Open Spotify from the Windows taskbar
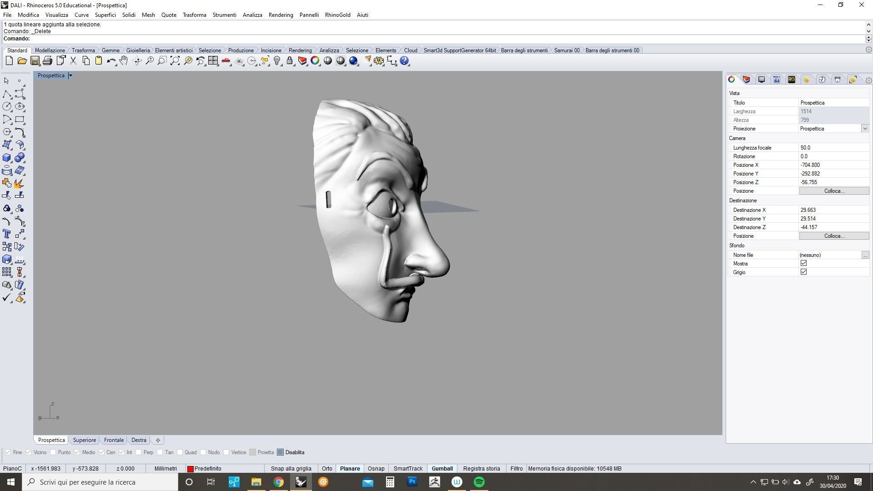Screen dimensions: 873x491 coord(479,482)
